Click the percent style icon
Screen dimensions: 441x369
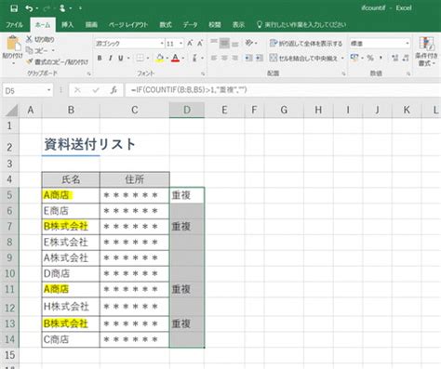click(x=370, y=58)
